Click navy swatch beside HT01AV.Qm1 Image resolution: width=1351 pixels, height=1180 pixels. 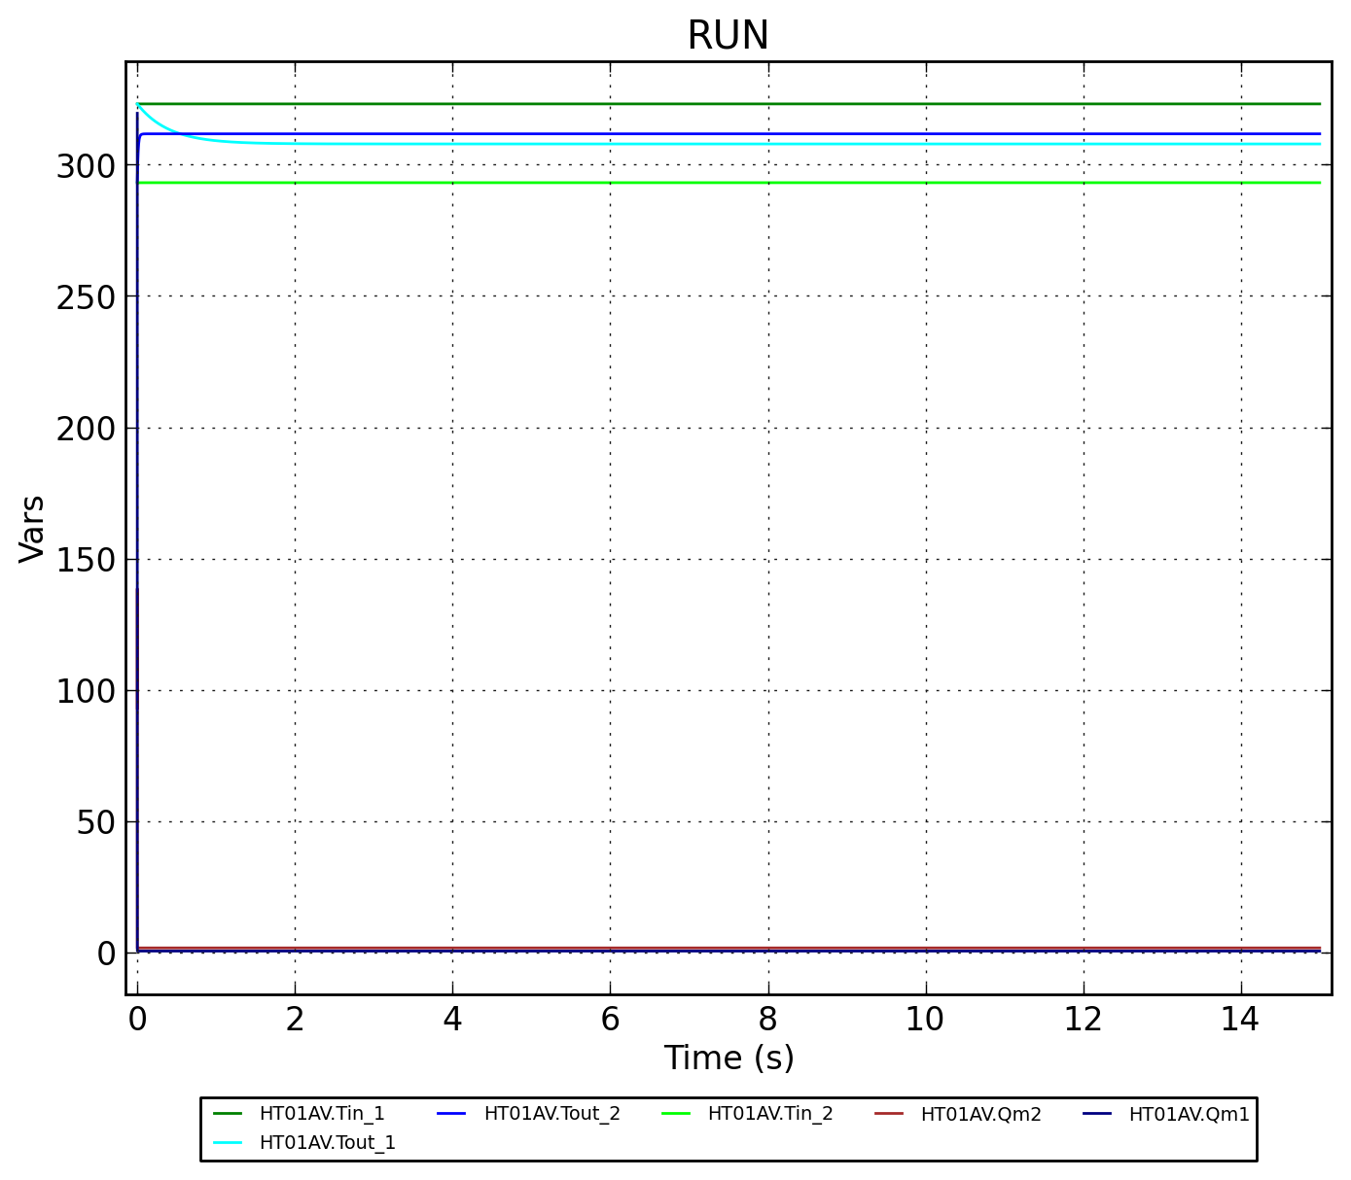tap(1097, 1114)
